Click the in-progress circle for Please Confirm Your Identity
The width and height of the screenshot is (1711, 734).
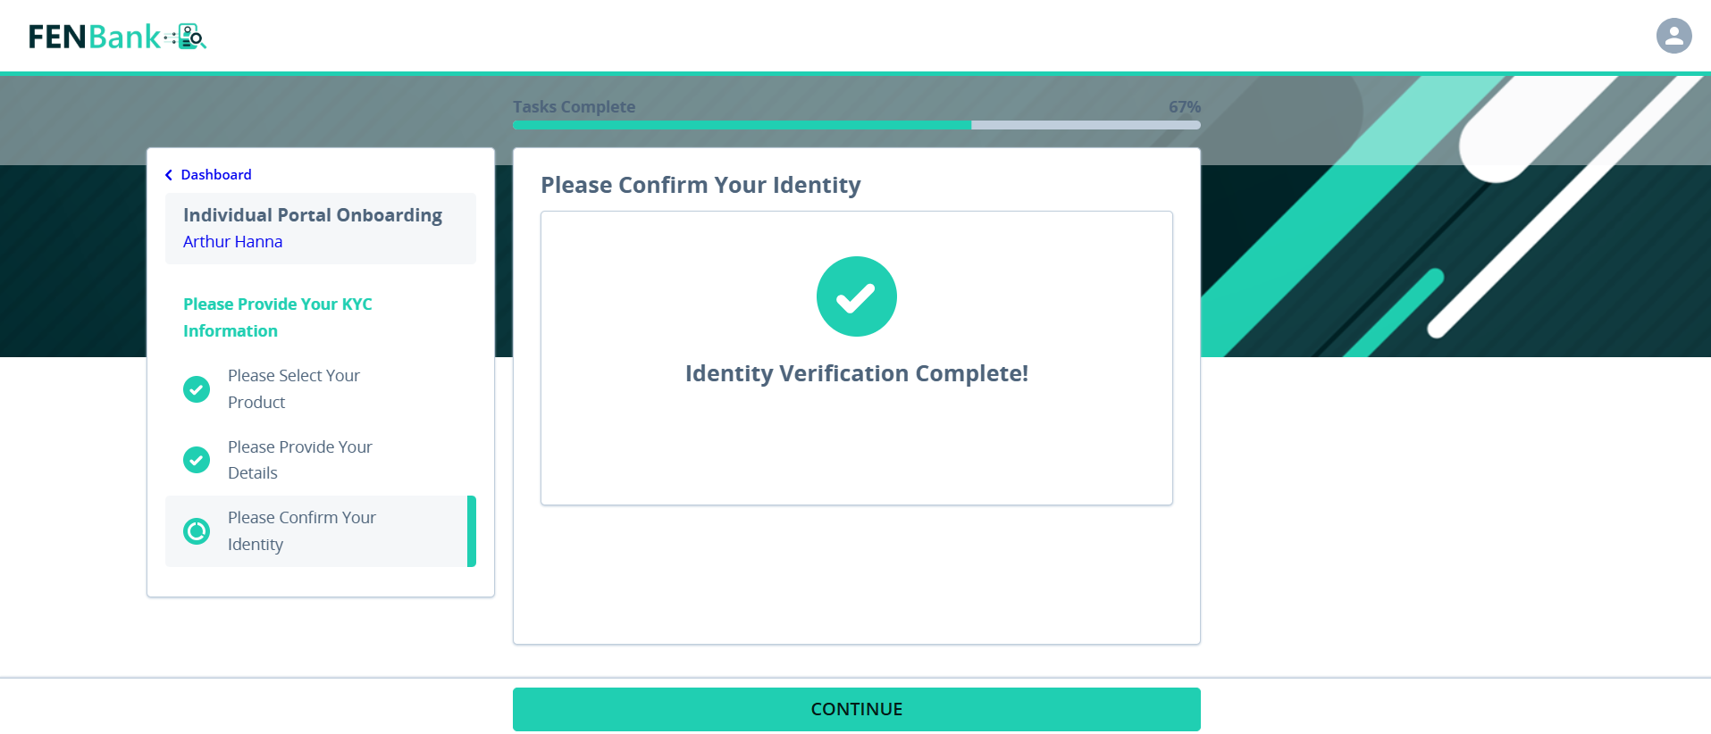point(197,531)
